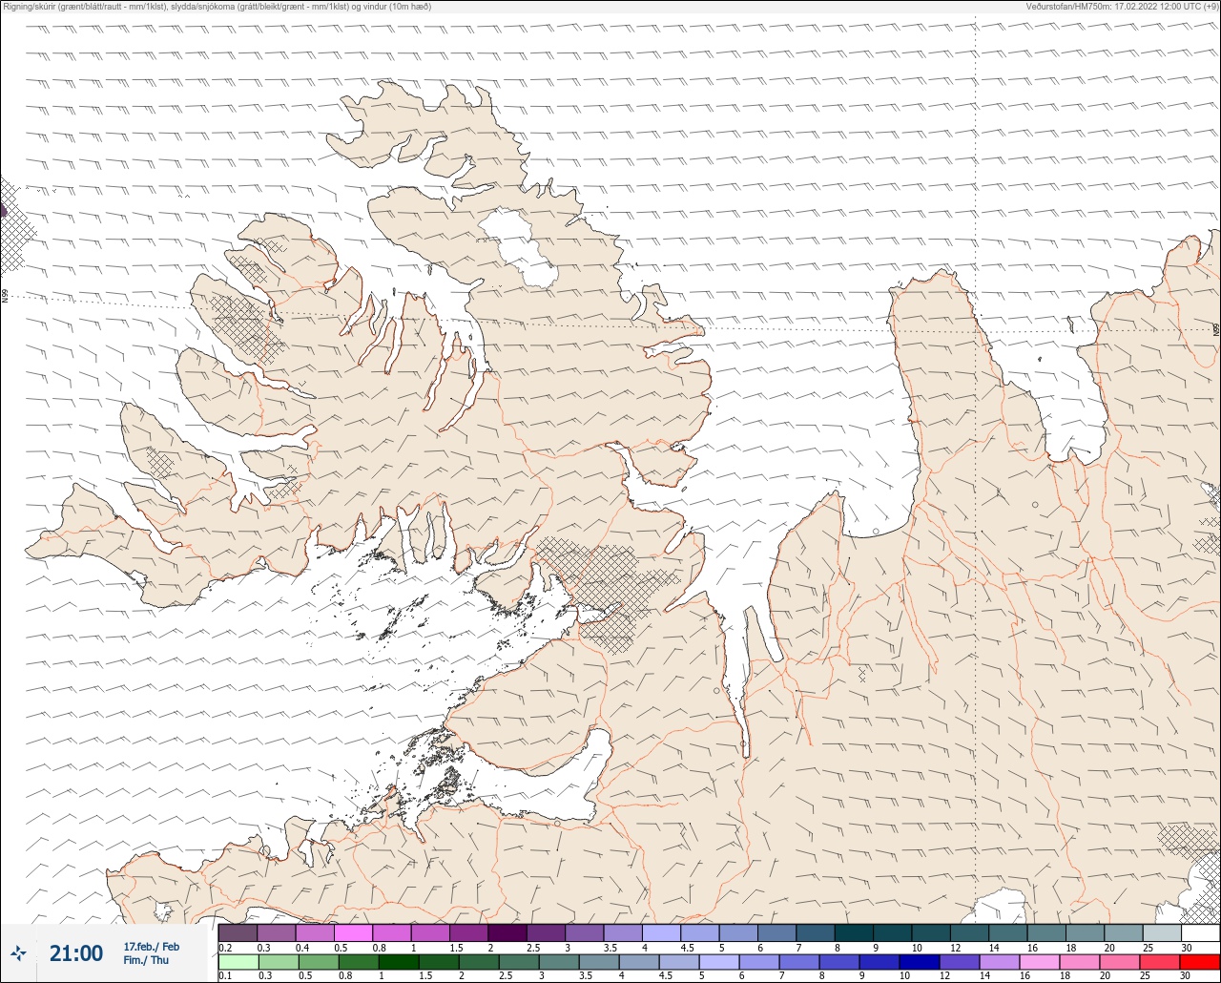1221x983 pixels.
Task: Click the '12' label in upper legend row
Action: pos(955,948)
